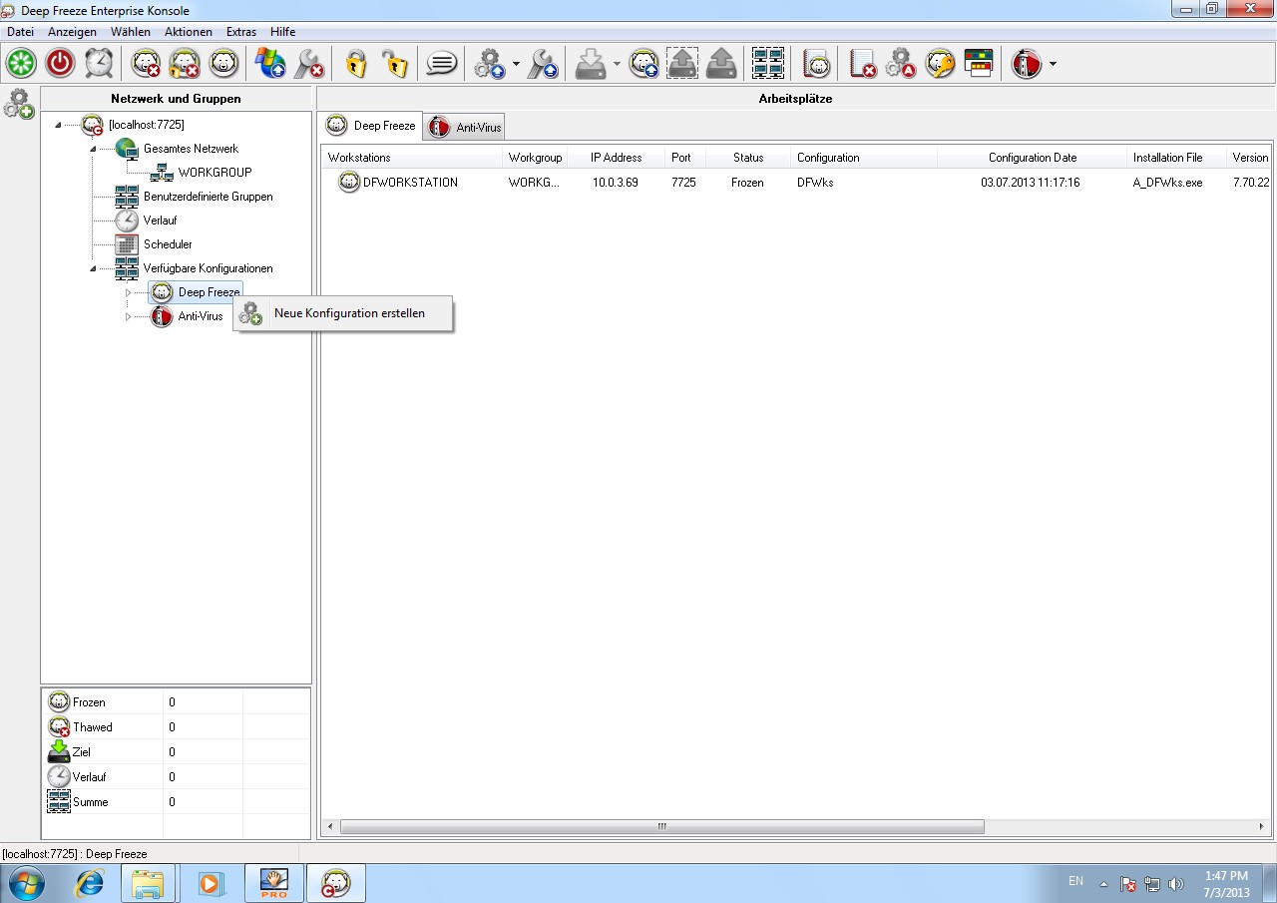The width and height of the screenshot is (1277, 903).
Task: Click the horizontal scrollbar right arrow
Action: [x=1262, y=827]
